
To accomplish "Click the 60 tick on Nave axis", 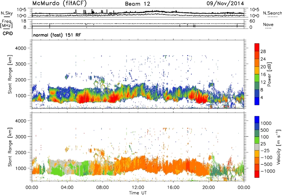I will click(252, 21).
